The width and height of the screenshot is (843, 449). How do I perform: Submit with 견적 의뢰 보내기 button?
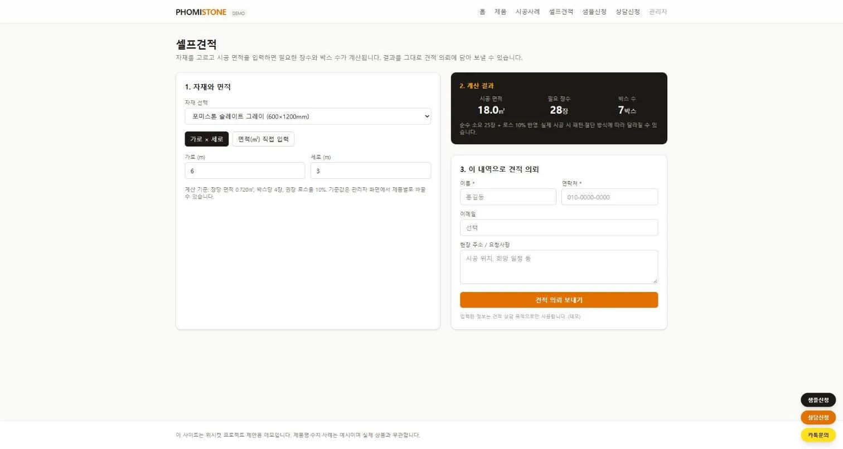pyautogui.click(x=559, y=300)
